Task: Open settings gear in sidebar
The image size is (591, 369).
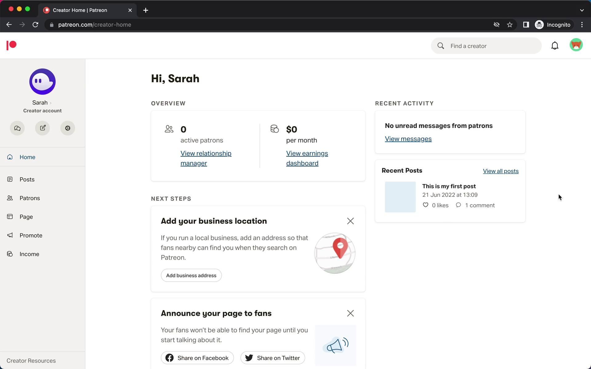Action: pyautogui.click(x=68, y=128)
